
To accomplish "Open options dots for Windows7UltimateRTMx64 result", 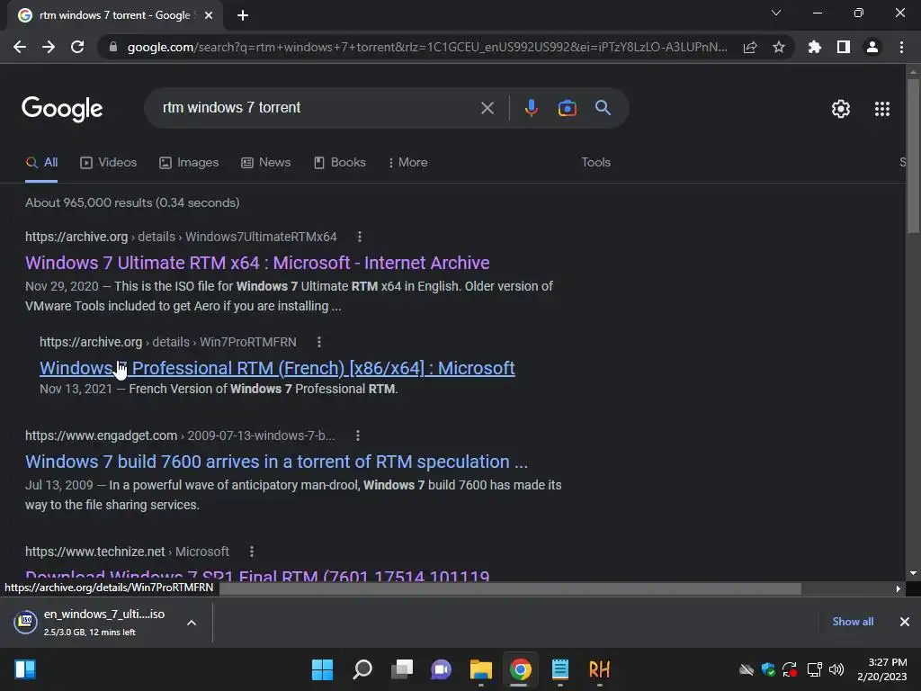I will (360, 237).
